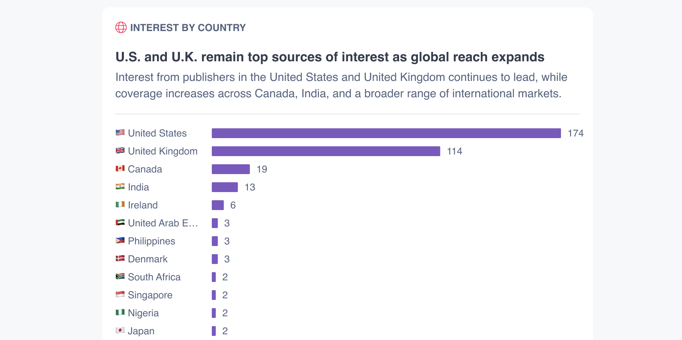Viewport: 682px width, 340px height.
Task: Click the Nigeria country label
Action: click(x=143, y=313)
